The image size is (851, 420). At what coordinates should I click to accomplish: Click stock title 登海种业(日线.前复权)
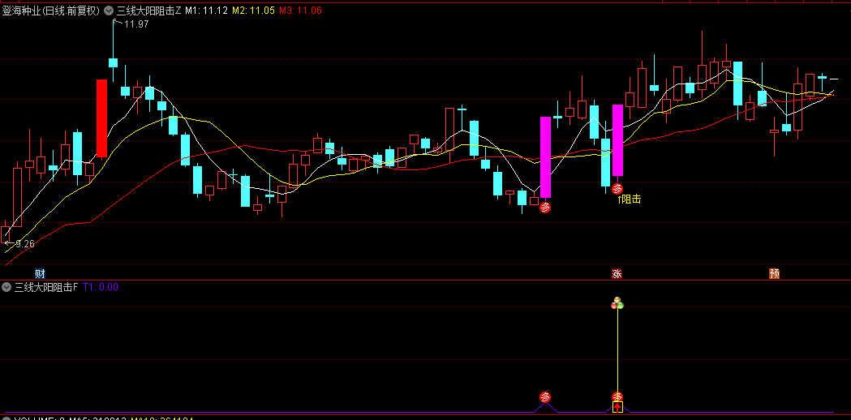(x=52, y=11)
